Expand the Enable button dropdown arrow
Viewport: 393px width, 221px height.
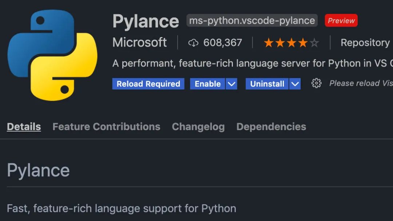click(x=231, y=84)
